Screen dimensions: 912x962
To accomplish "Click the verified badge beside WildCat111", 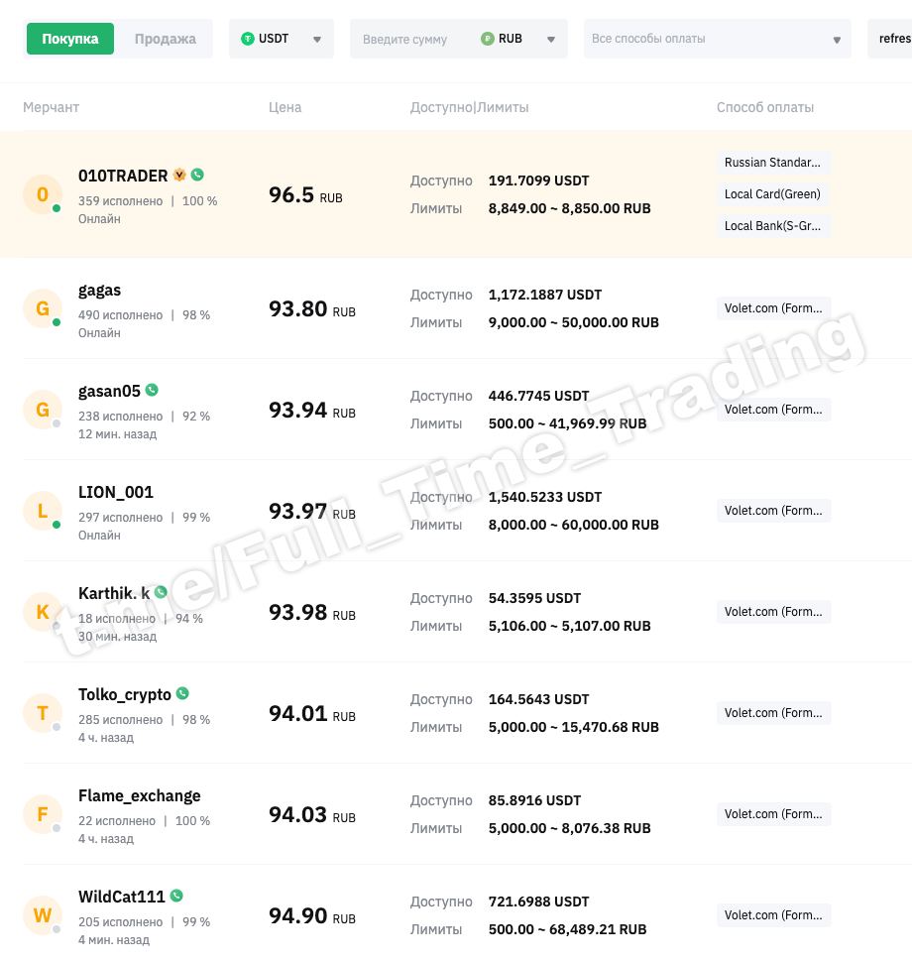I will click(176, 896).
